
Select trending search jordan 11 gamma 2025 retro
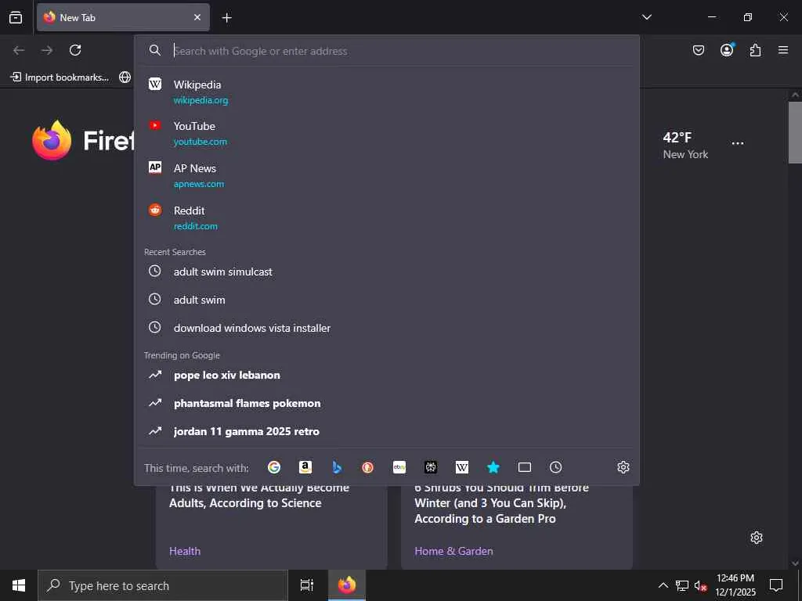coord(387,431)
